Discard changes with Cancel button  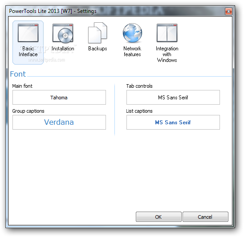[x=205, y=217]
